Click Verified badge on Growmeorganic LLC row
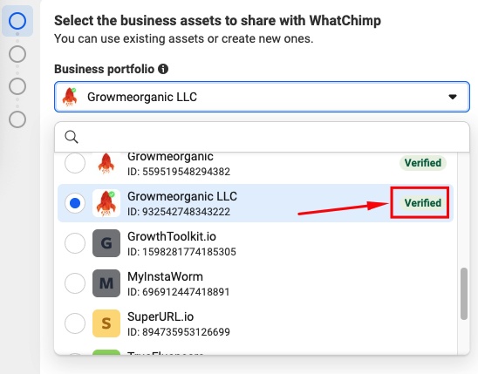This screenshot has width=478, height=374. (x=423, y=203)
